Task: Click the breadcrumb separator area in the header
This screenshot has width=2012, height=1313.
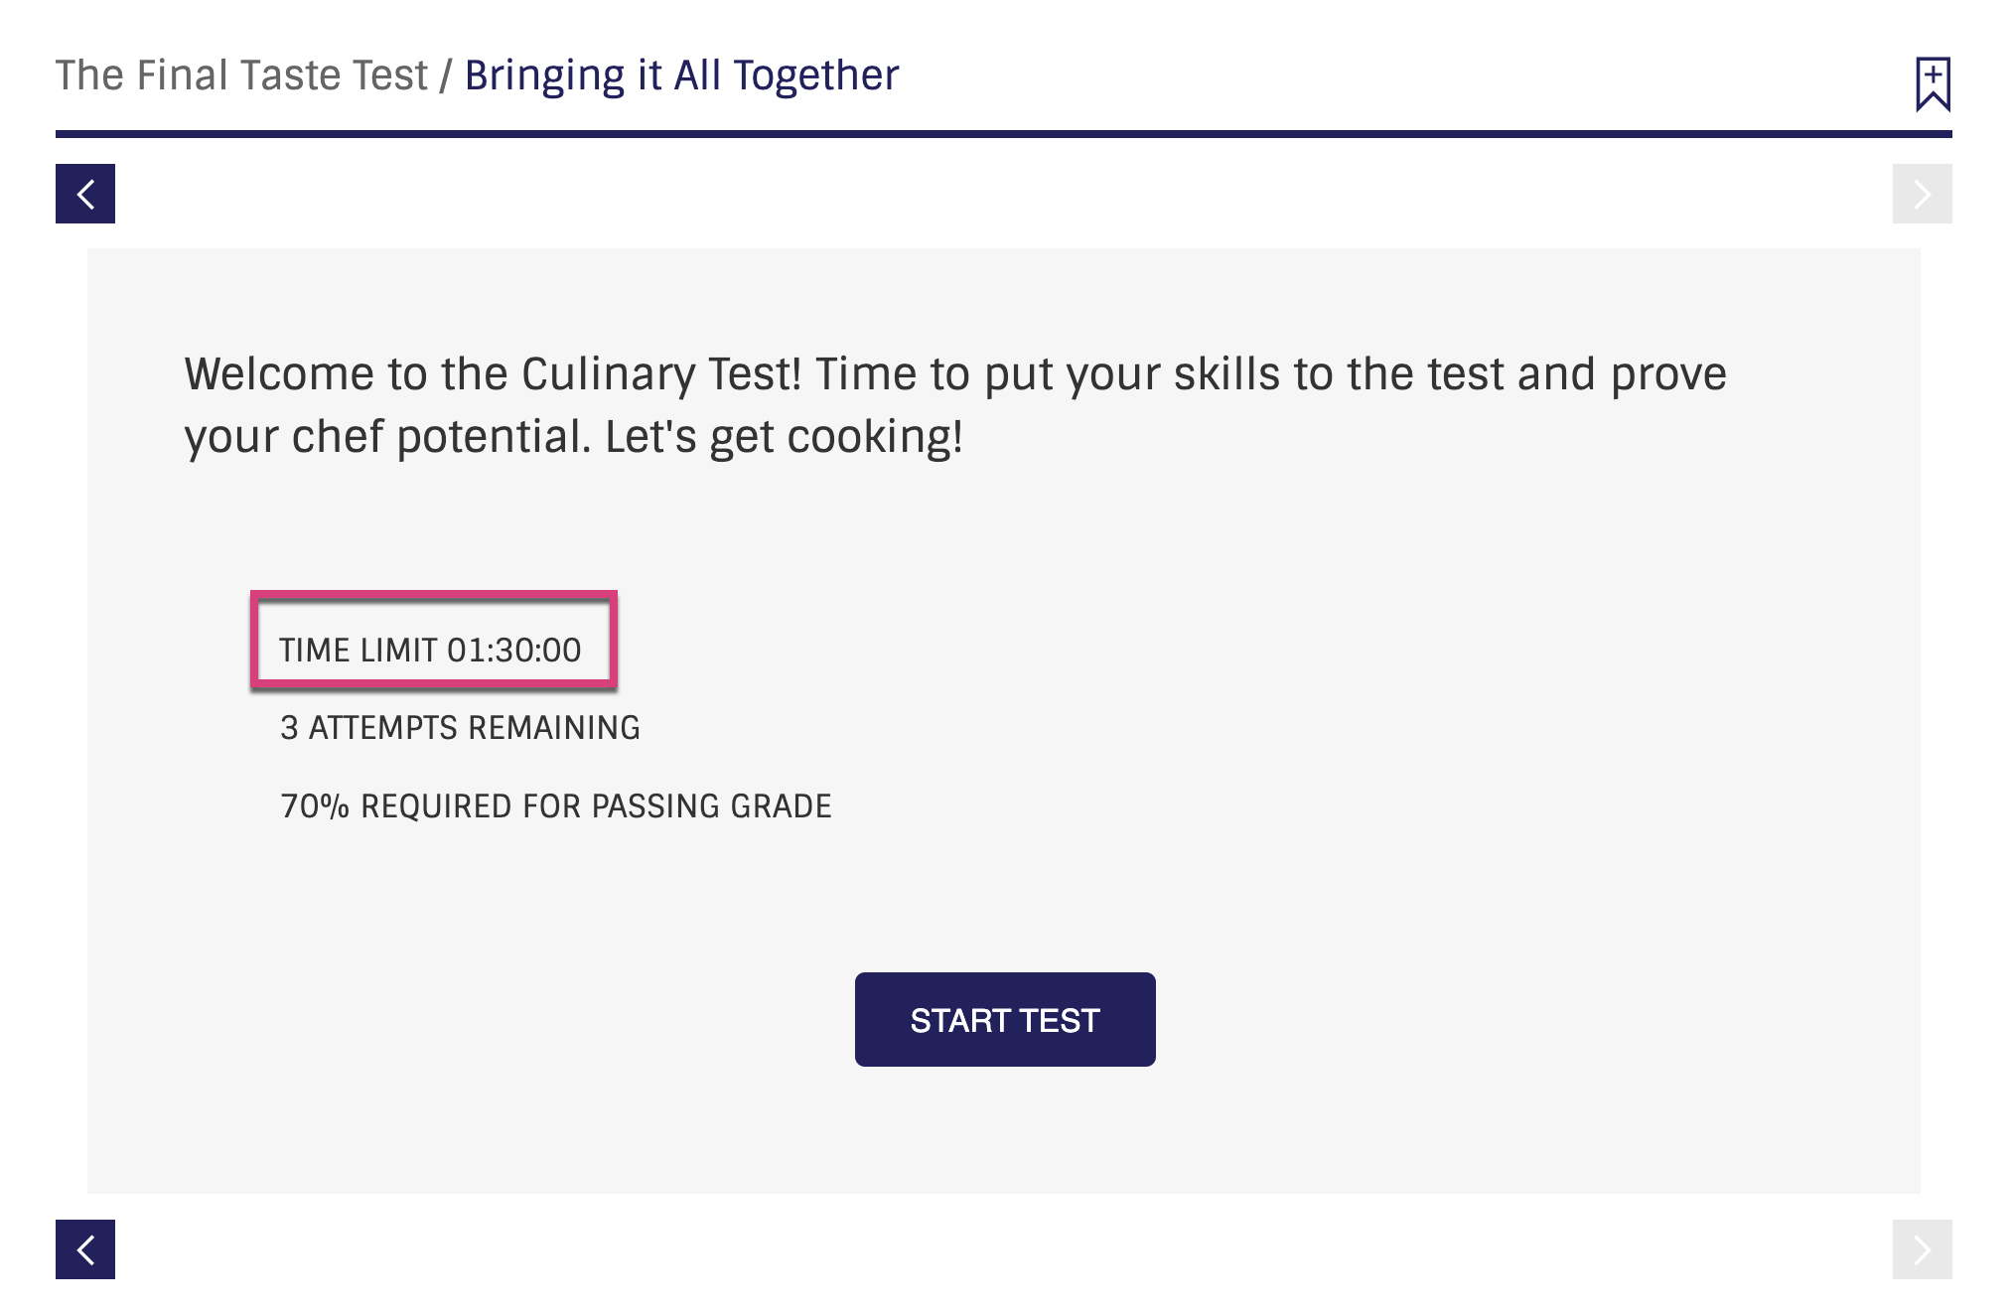Action: [447, 74]
